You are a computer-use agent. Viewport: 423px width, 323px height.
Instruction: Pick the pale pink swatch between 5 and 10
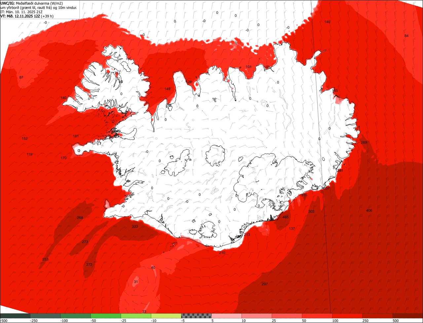[226, 316]
